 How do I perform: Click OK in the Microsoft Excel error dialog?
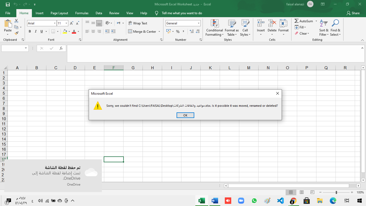click(x=185, y=115)
